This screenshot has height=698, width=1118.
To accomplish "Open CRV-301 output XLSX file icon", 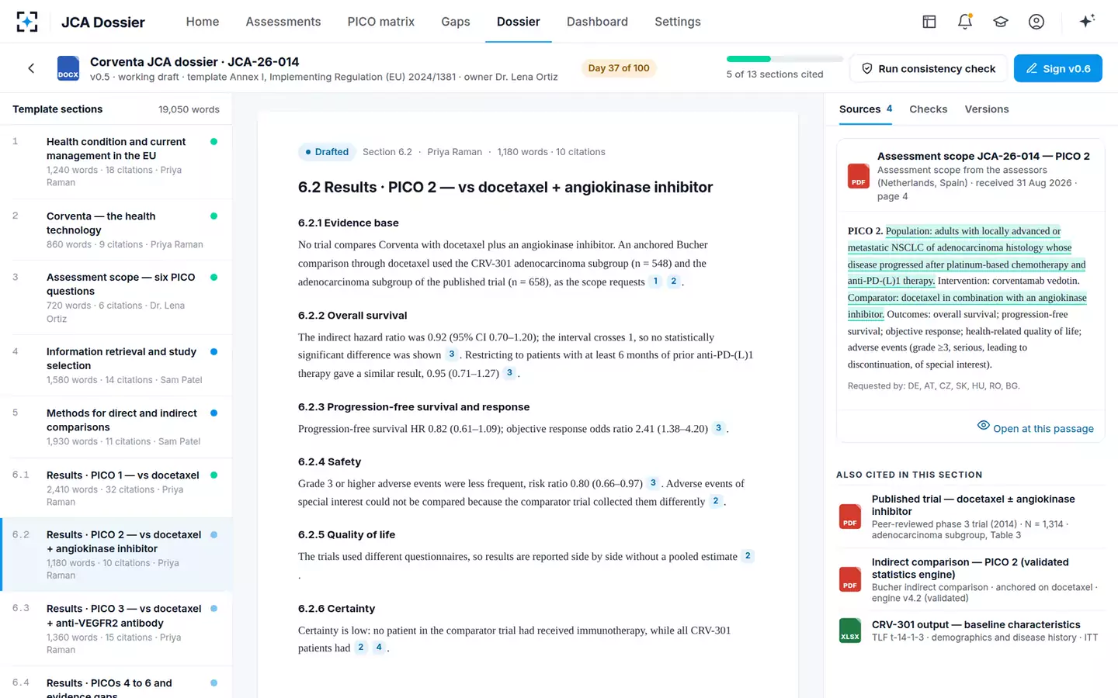I will tap(850, 631).
